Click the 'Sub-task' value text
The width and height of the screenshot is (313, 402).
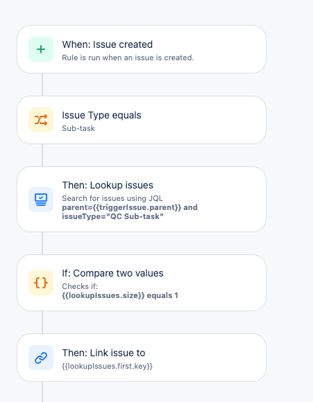pyautogui.click(x=78, y=128)
